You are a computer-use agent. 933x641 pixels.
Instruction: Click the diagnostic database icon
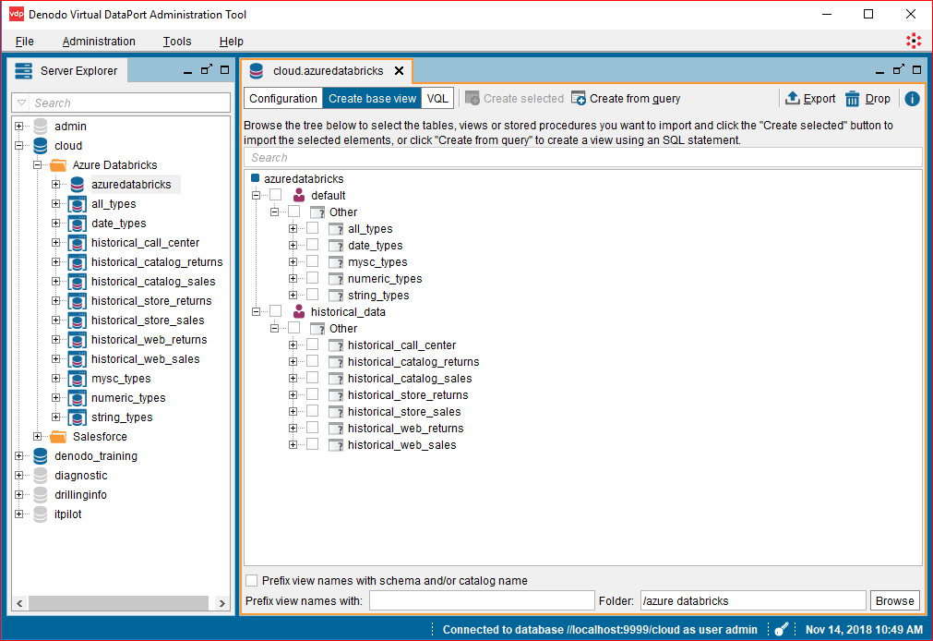(41, 476)
